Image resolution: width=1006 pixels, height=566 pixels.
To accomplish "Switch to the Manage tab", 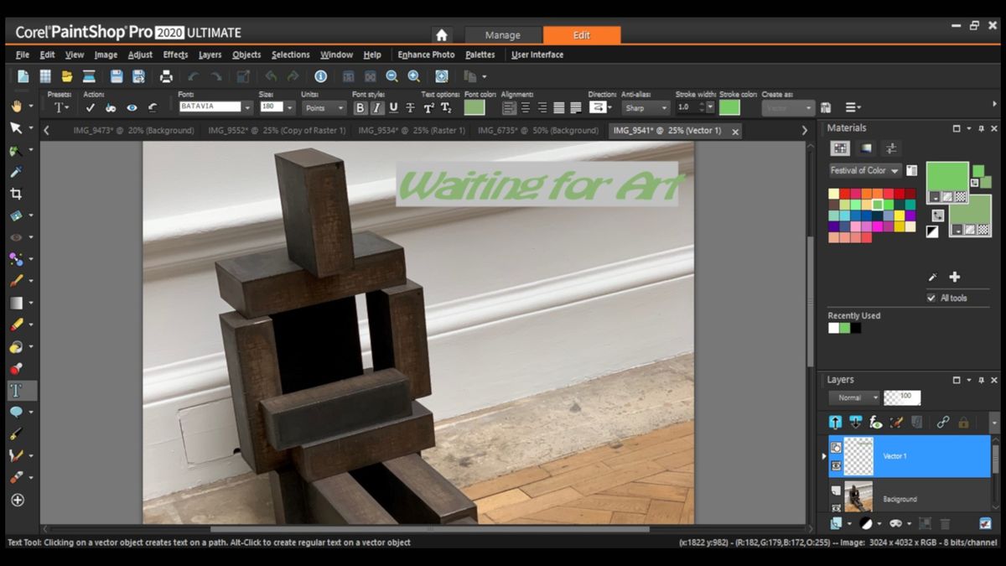I will 503,35.
